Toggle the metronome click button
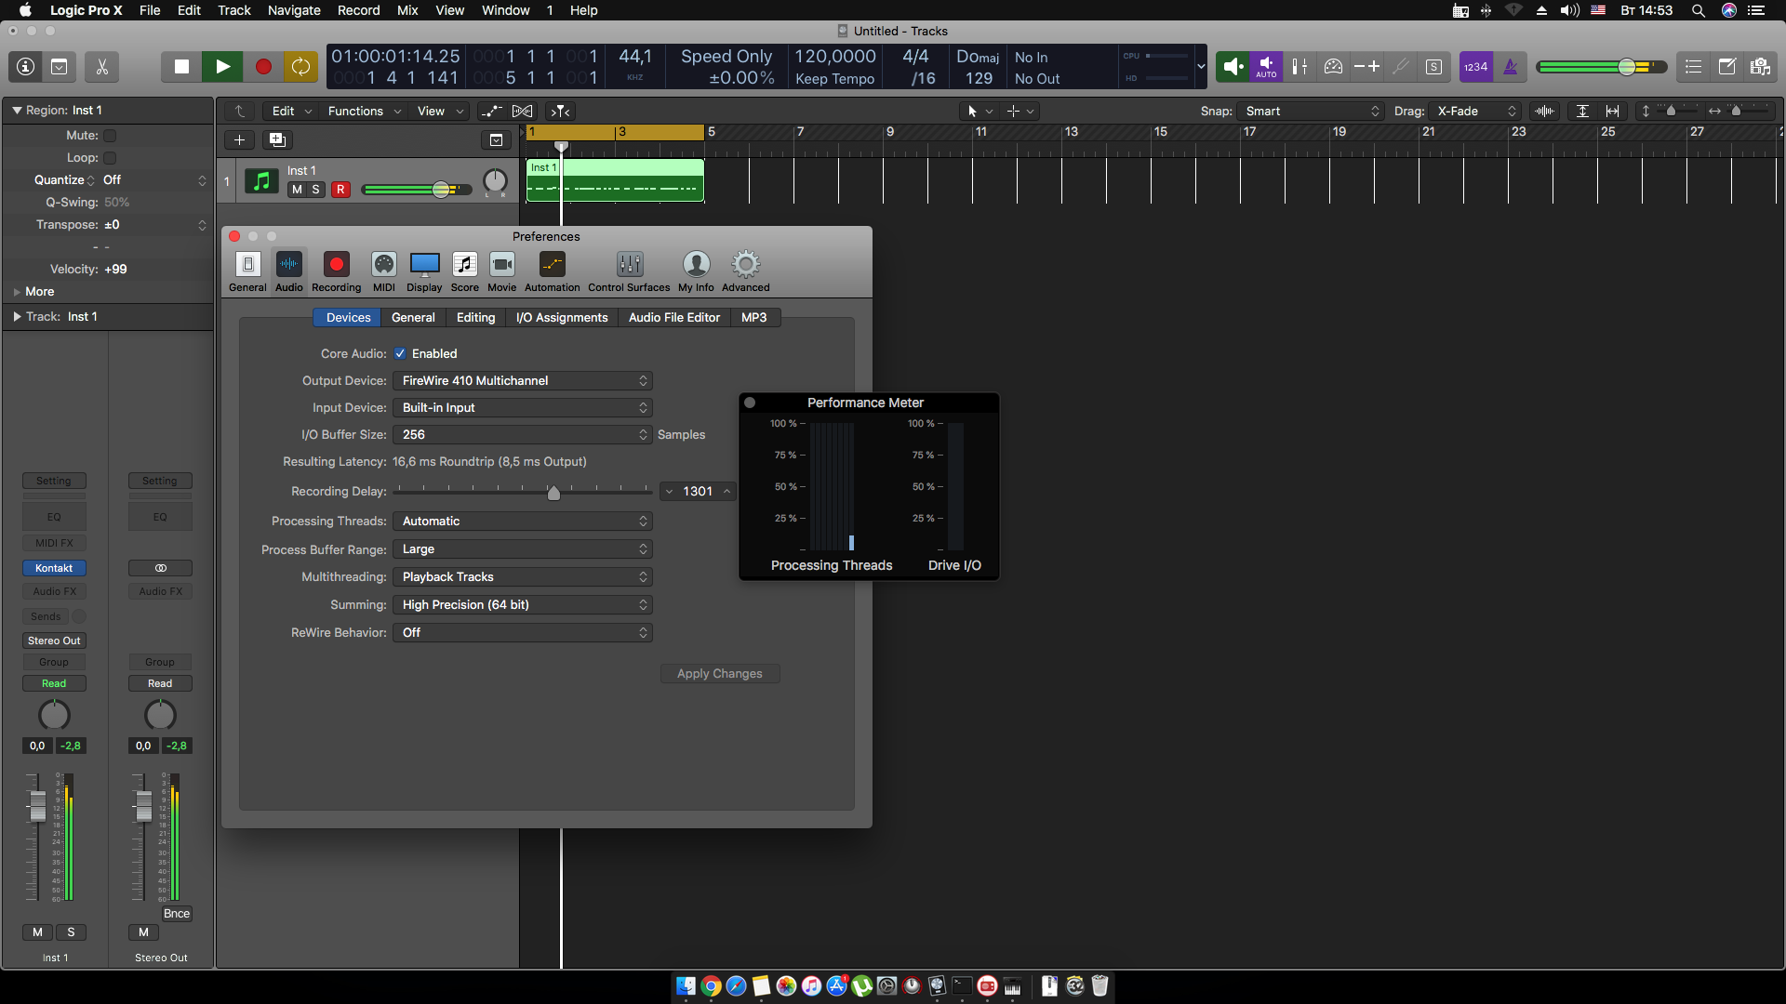The width and height of the screenshot is (1786, 1004). click(1510, 67)
